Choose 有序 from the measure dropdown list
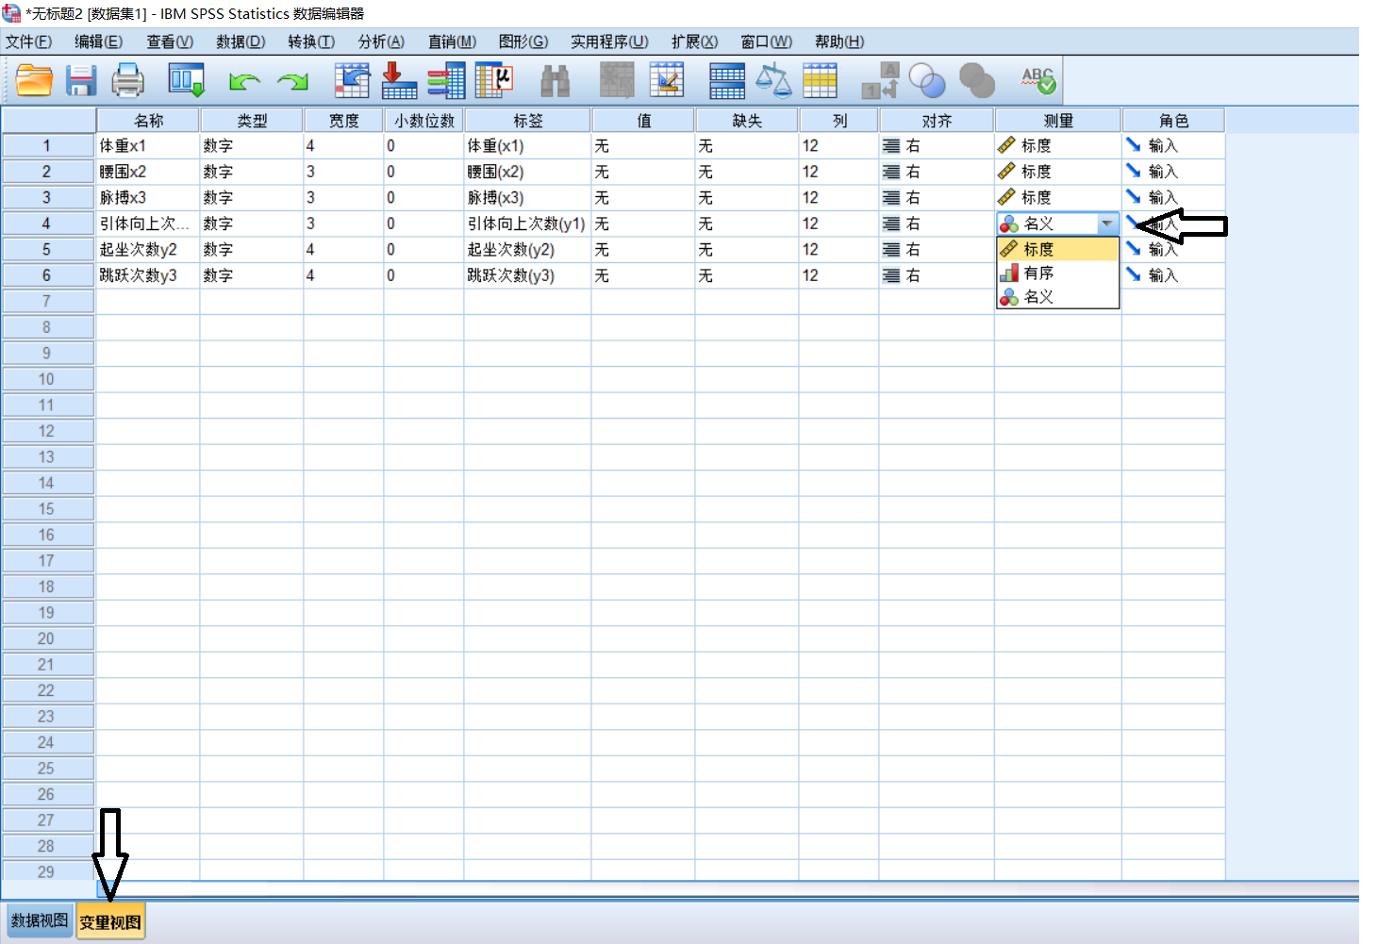Viewport: 1377px width, 944px height. pyautogui.click(x=1057, y=273)
